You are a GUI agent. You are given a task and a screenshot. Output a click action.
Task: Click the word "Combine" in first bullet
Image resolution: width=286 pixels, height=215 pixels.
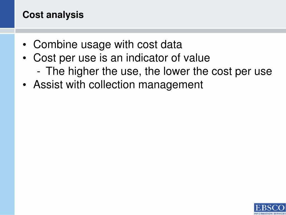pos(55,45)
